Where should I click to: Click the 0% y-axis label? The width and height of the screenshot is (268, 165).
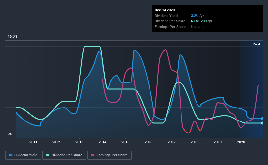(x=10, y=134)
